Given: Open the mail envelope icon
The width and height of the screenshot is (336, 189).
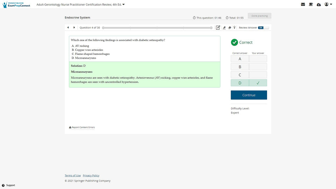Looking at the screenshot, I should pyautogui.click(x=303, y=4).
